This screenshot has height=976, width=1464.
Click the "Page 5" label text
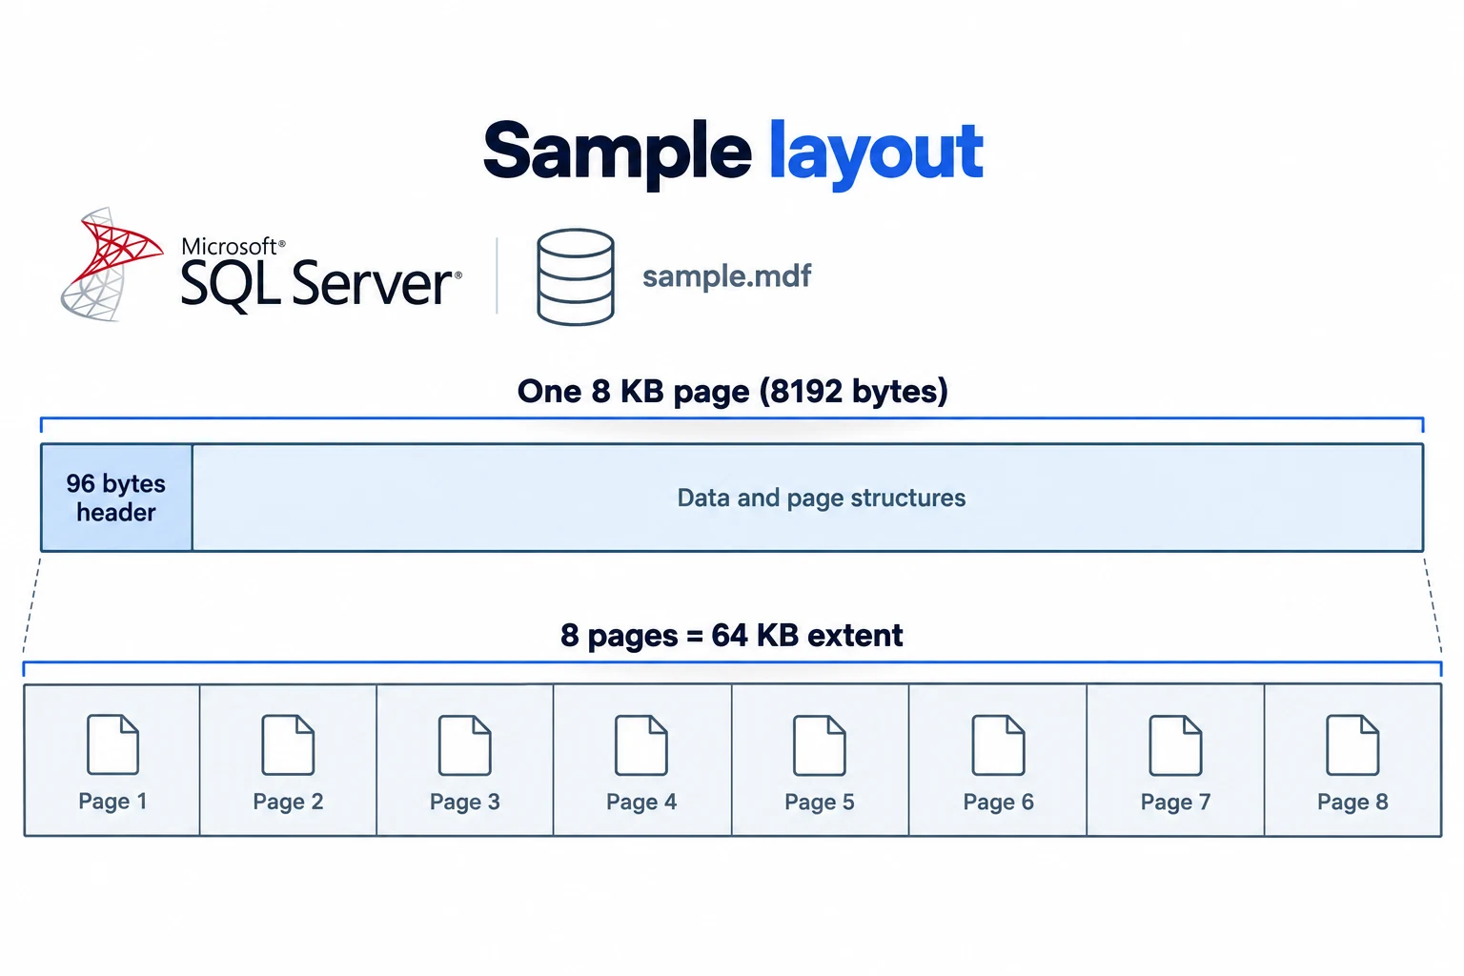click(x=820, y=803)
